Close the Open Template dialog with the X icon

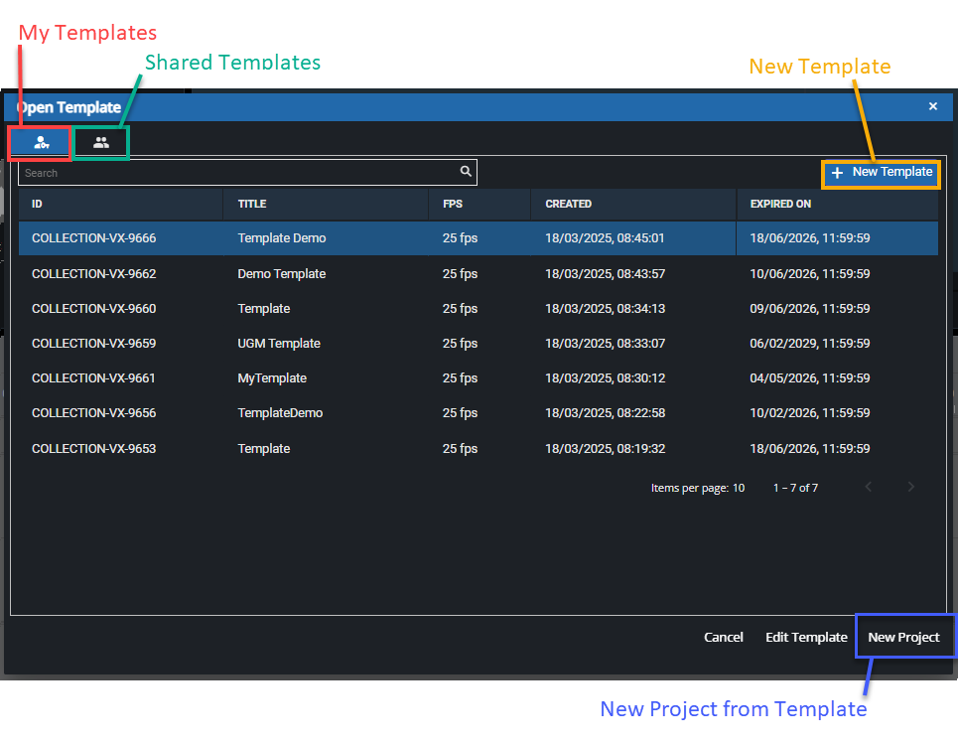(x=932, y=105)
